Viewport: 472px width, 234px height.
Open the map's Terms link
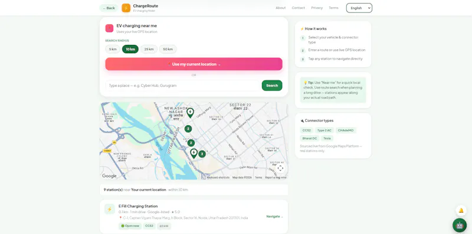pos(258,178)
